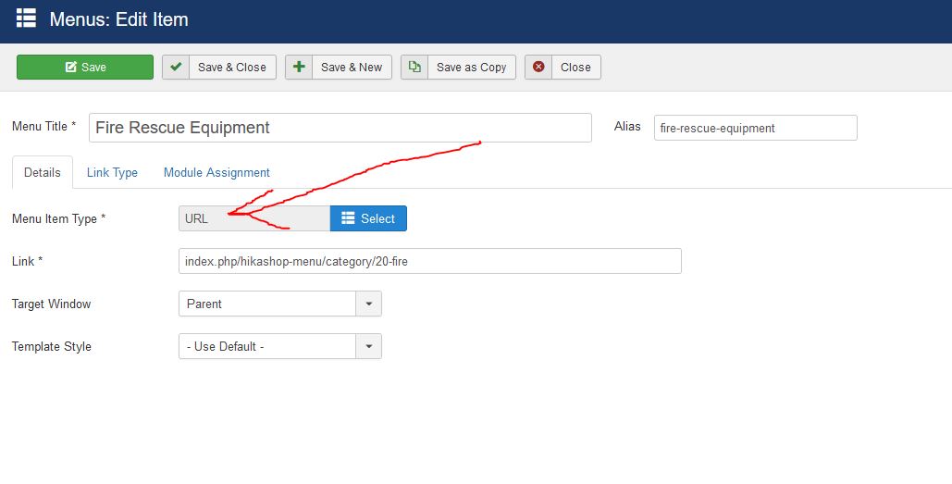Click the Link label

[28, 261]
